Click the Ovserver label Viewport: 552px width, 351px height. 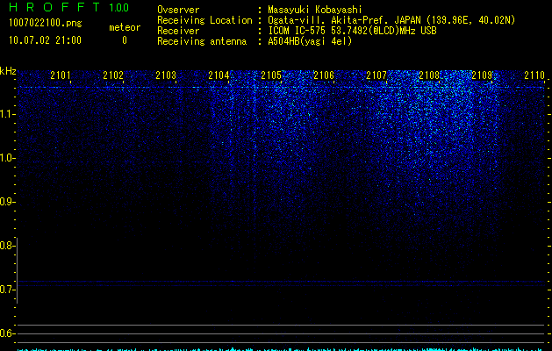pyautogui.click(x=178, y=10)
